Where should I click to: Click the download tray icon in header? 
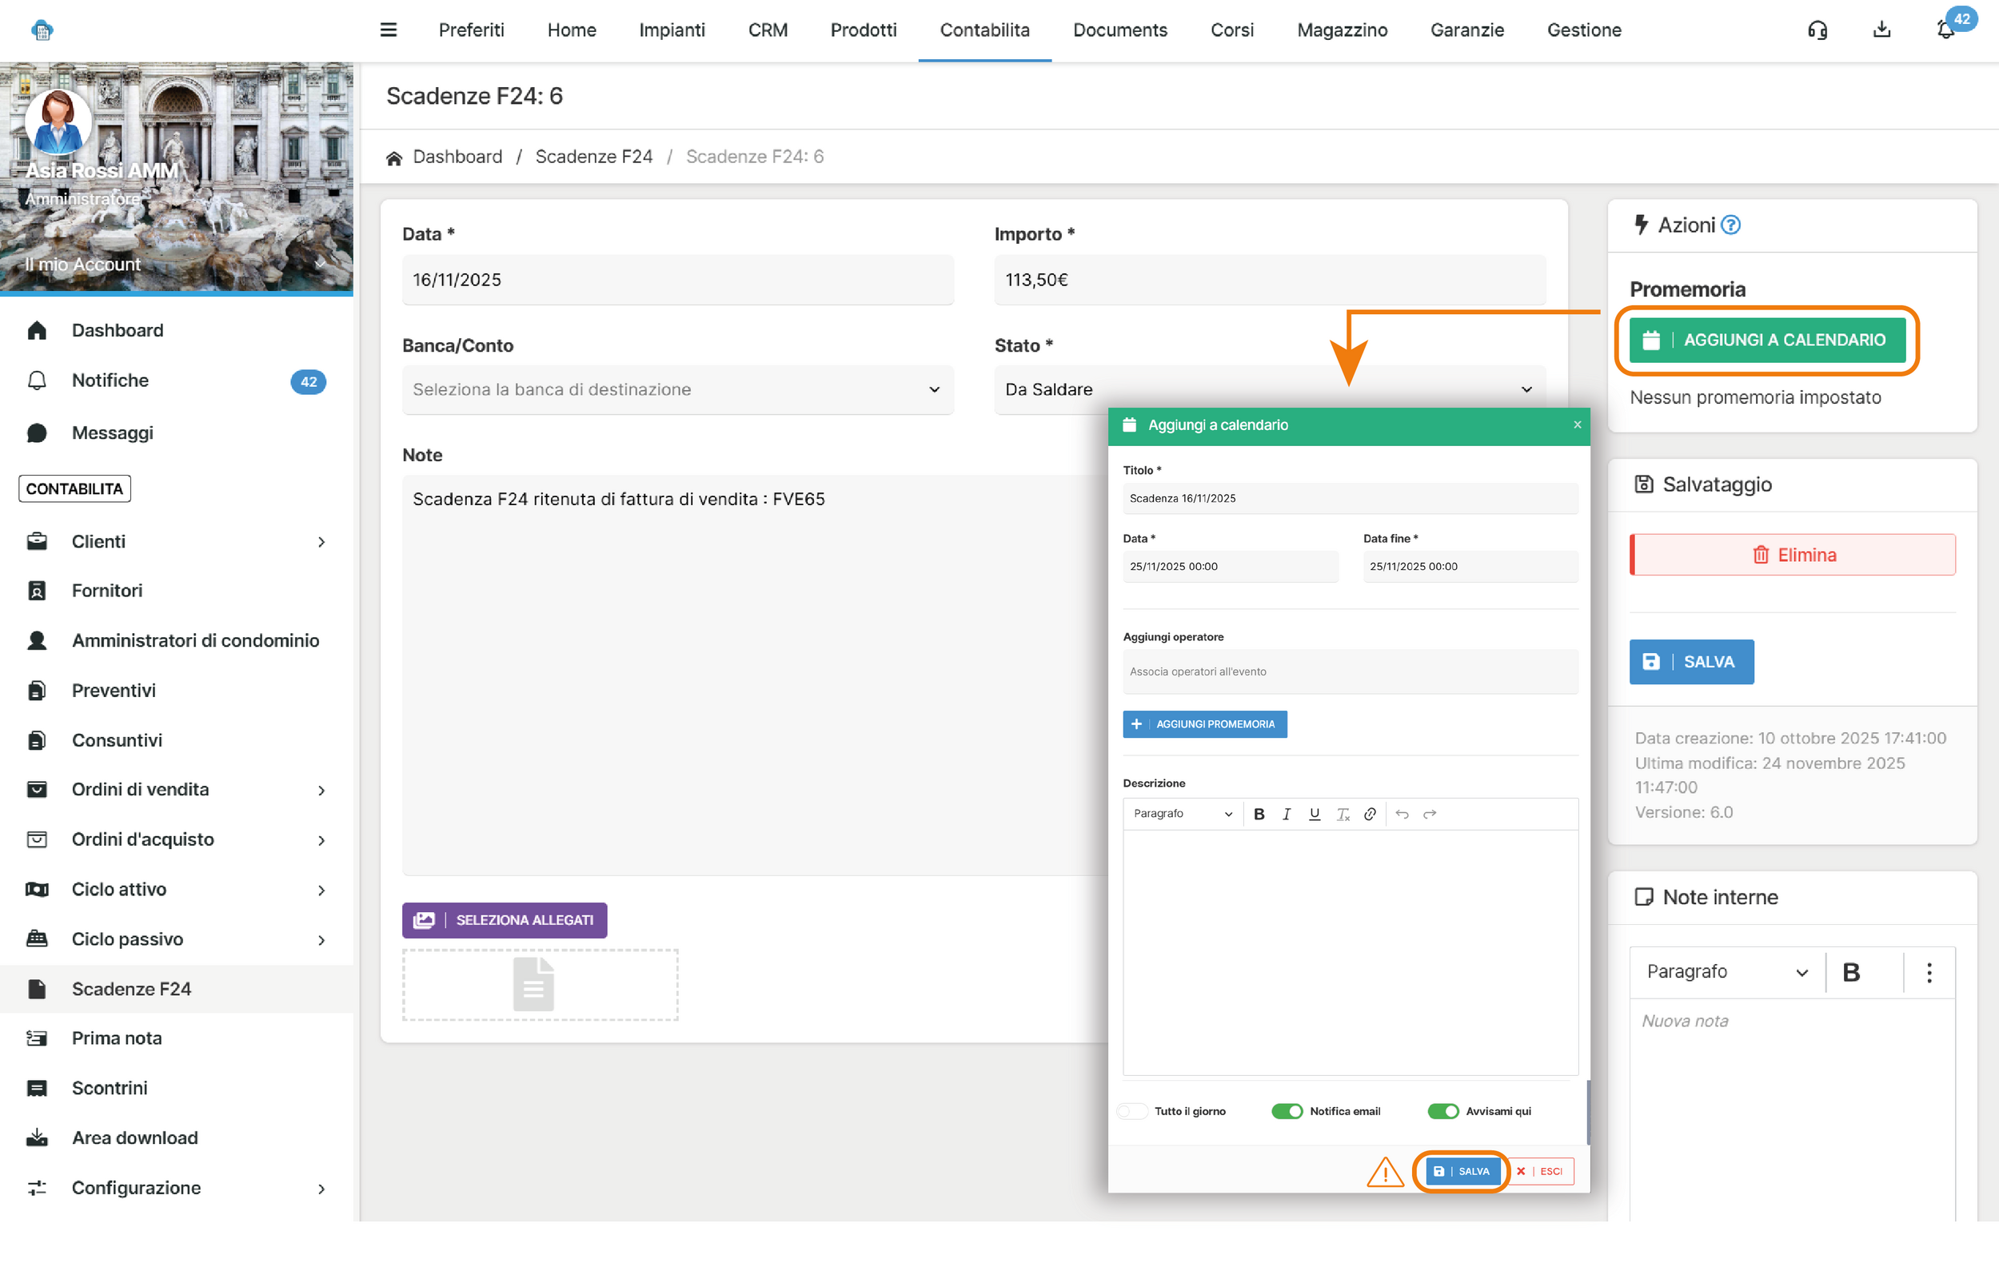1881,30
